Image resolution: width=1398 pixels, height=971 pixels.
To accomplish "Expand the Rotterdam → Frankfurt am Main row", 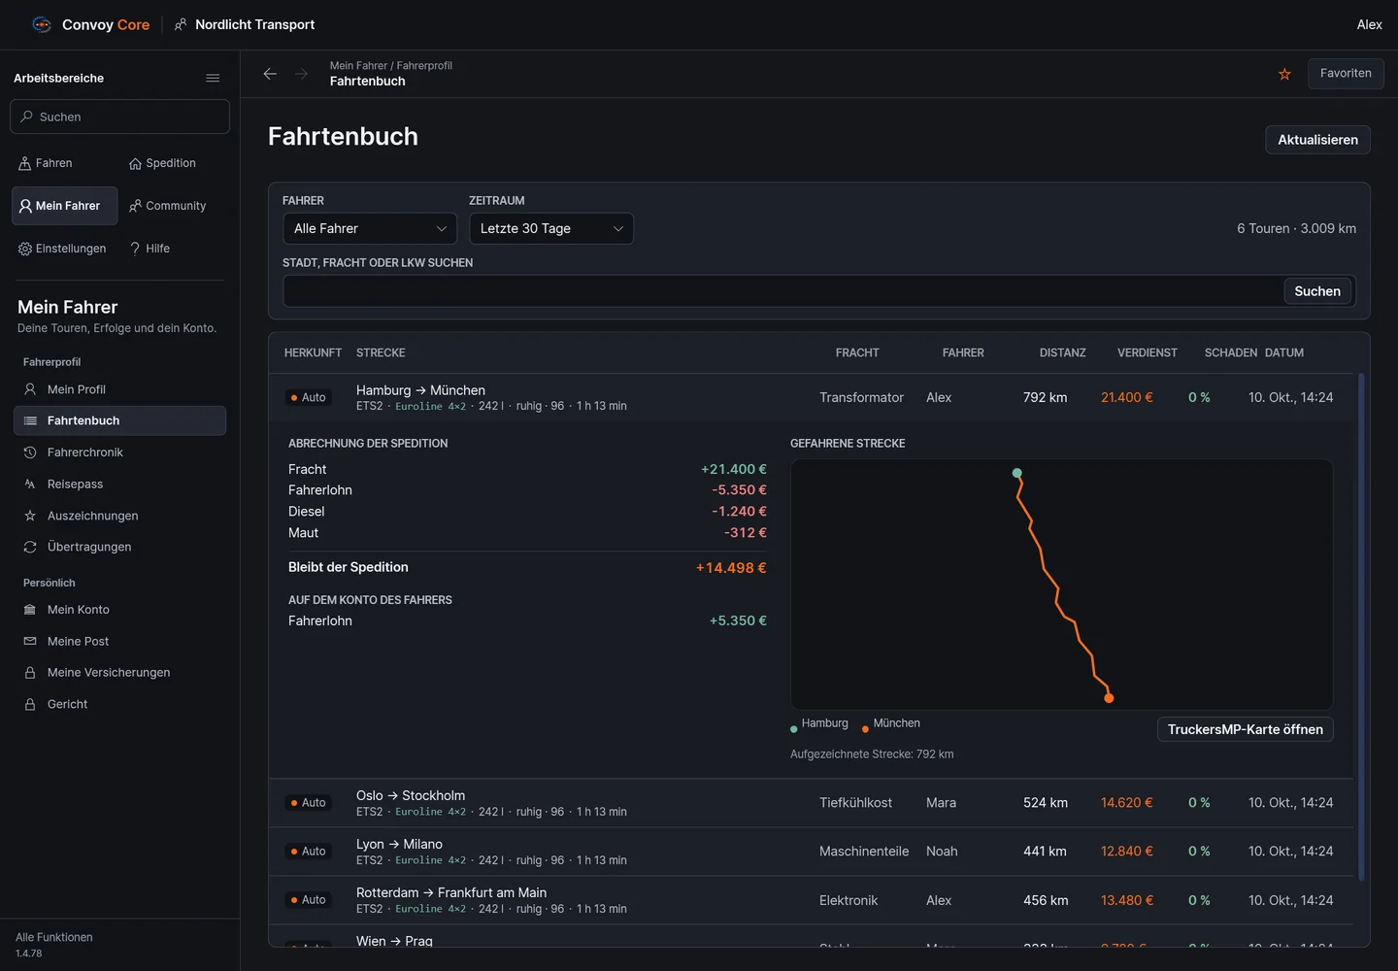I will [x=811, y=900].
